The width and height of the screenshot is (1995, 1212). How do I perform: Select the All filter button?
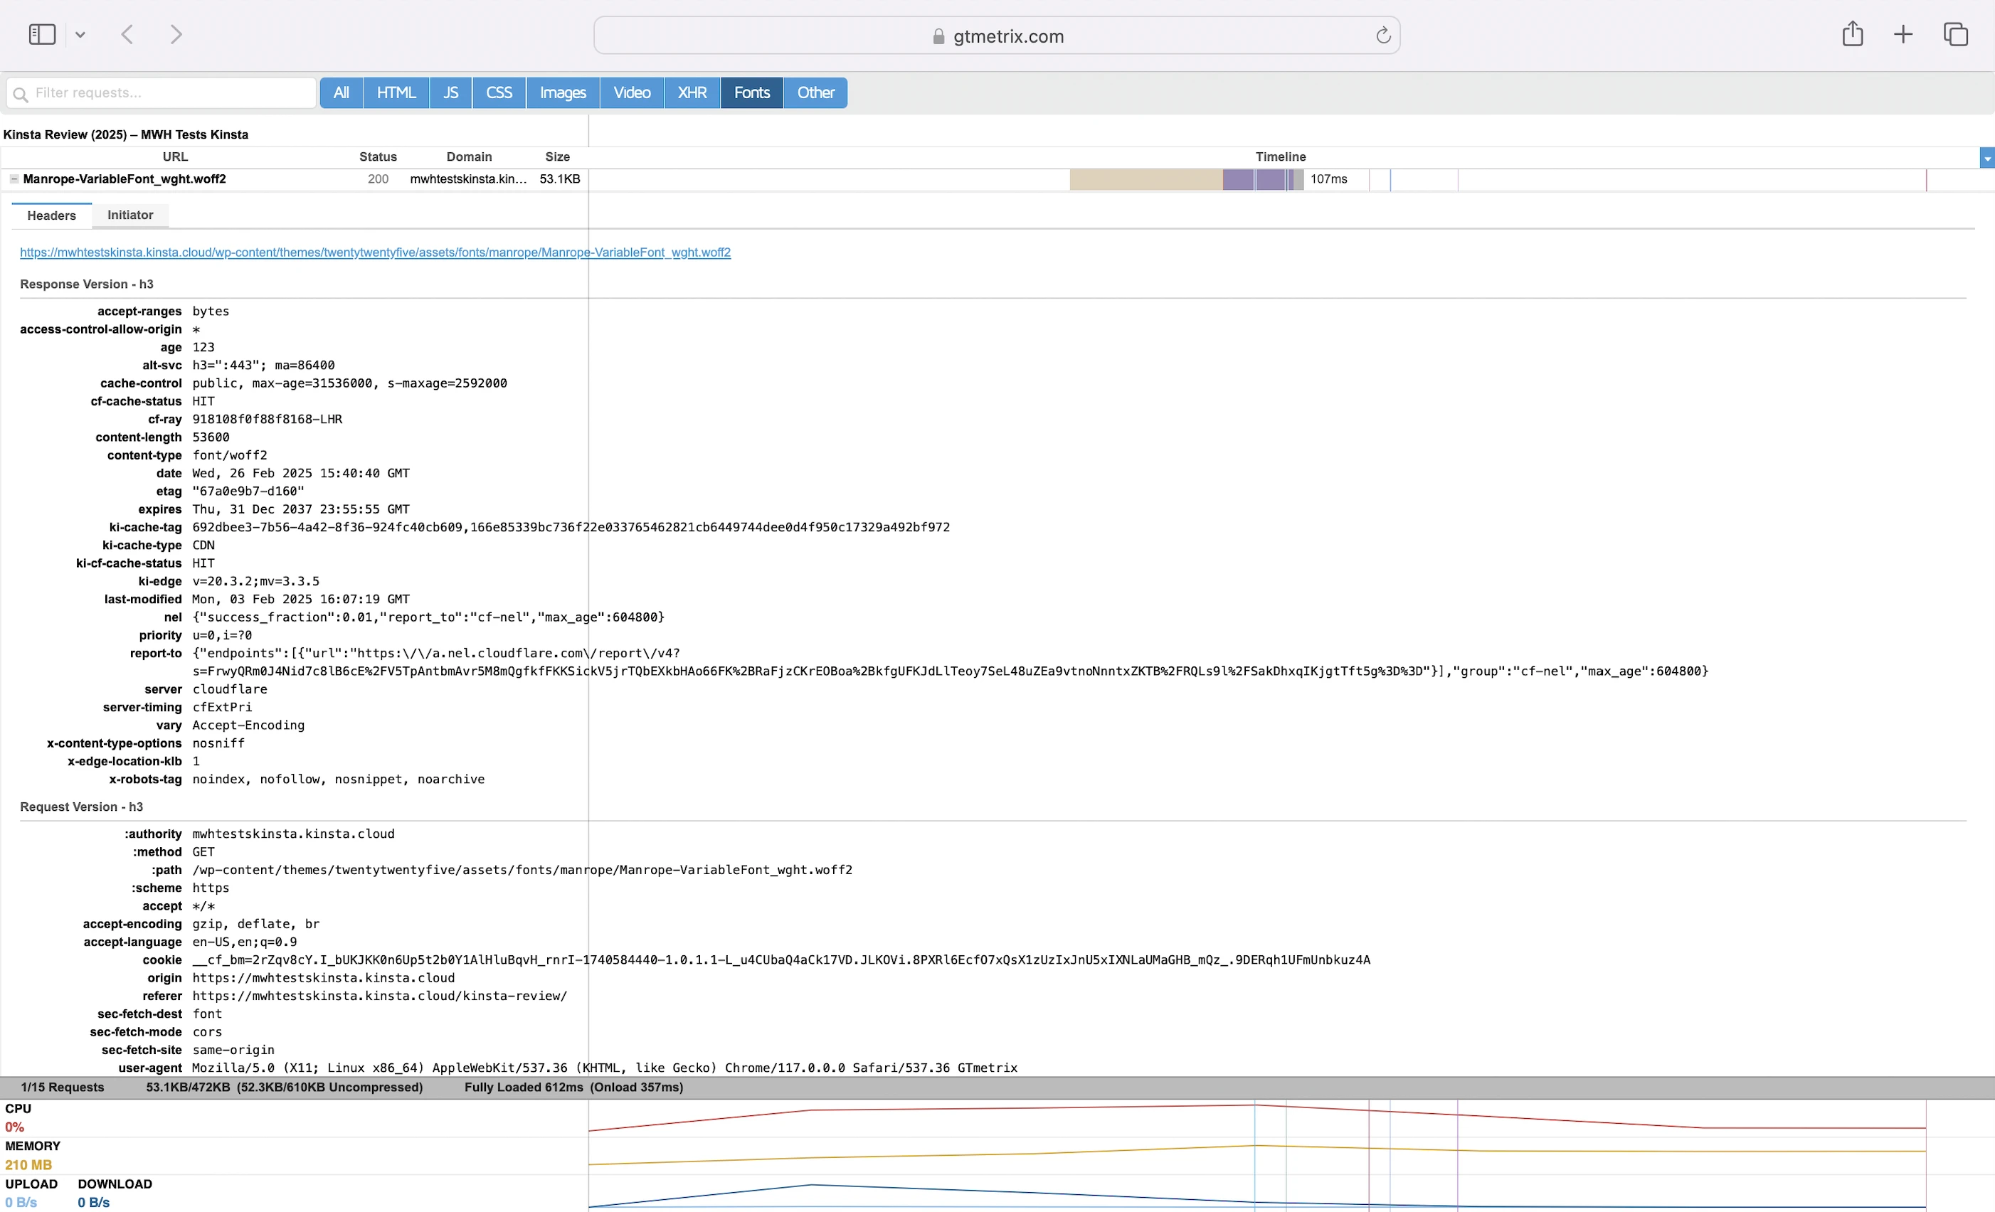[x=341, y=93]
